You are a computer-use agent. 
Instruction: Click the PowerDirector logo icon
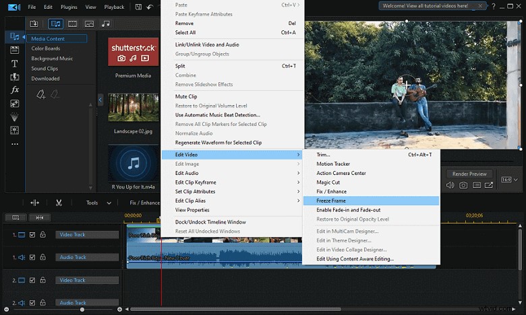click(13, 7)
